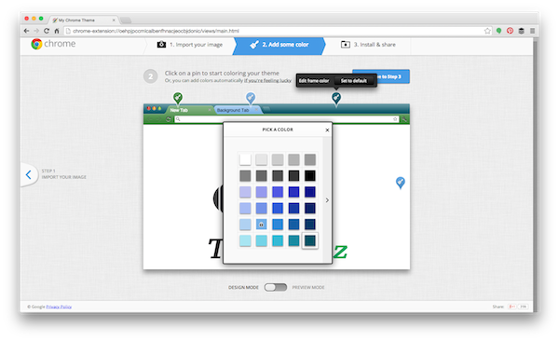Click the green extension icon in the toolbar
Viewport: 559px width, 341px height.
498,31
